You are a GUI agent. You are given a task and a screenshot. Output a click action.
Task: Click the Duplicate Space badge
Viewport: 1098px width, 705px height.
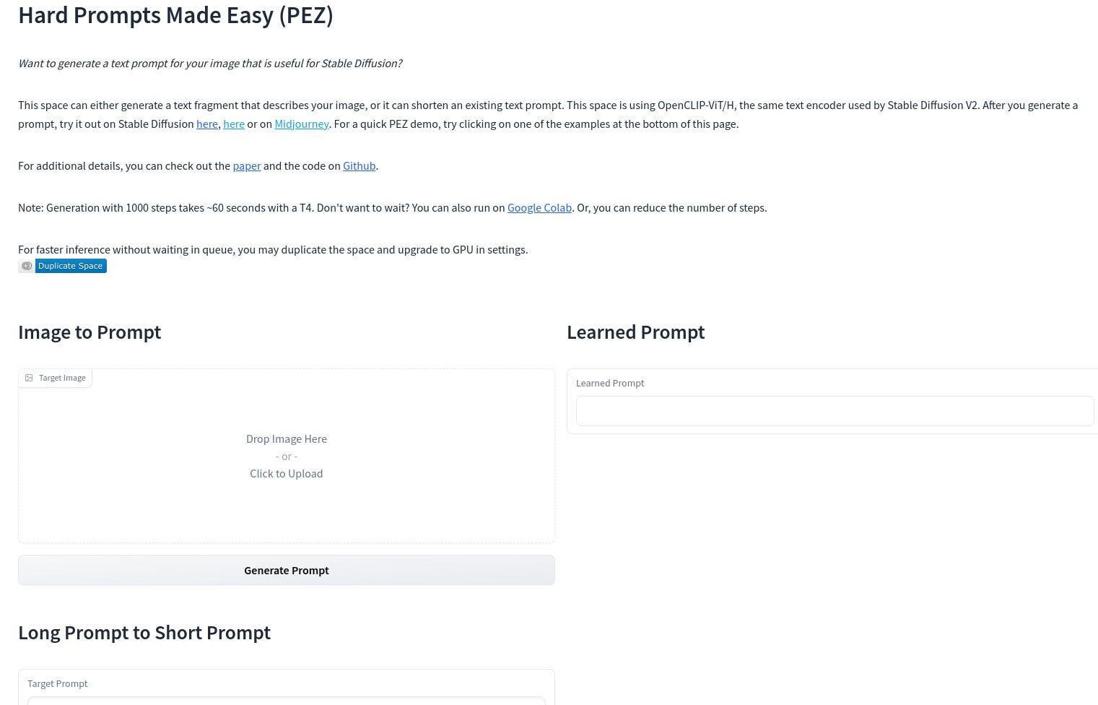pos(70,266)
